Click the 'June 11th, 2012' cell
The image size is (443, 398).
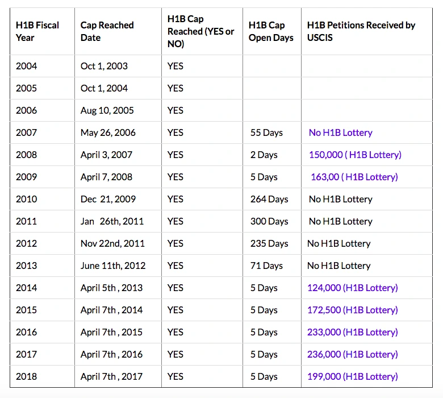(118, 266)
